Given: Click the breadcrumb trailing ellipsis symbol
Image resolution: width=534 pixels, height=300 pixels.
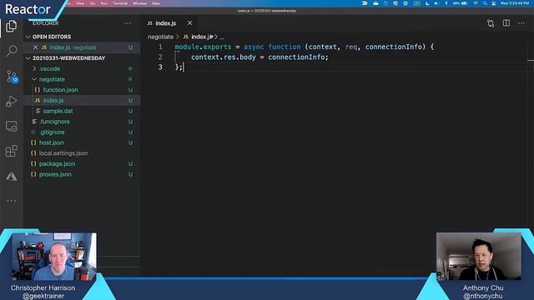Looking at the screenshot, I should [x=222, y=37].
